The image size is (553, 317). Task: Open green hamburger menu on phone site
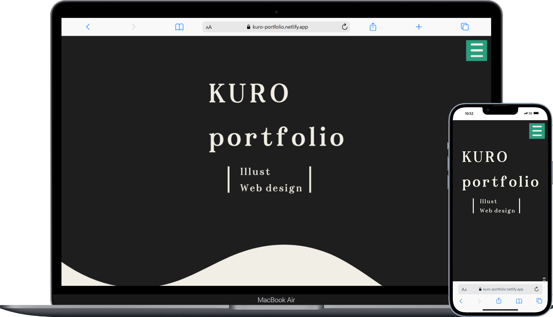[537, 131]
